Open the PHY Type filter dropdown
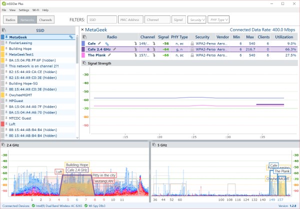 point(218,20)
